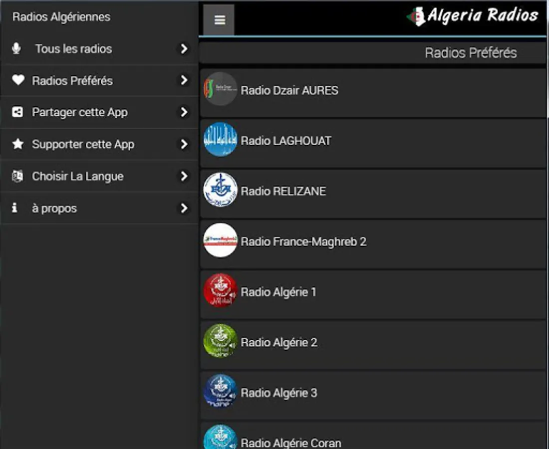Click the info icon beside à propos
The width and height of the screenshot is (549, 449).
point(14,208)
